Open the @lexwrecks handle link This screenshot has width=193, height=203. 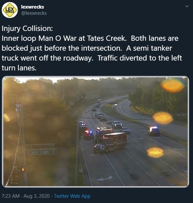pos(34,13)
